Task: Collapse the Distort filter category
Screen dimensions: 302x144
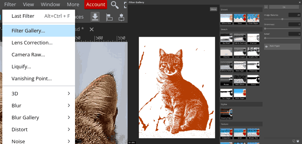Action: pos(241,10)
